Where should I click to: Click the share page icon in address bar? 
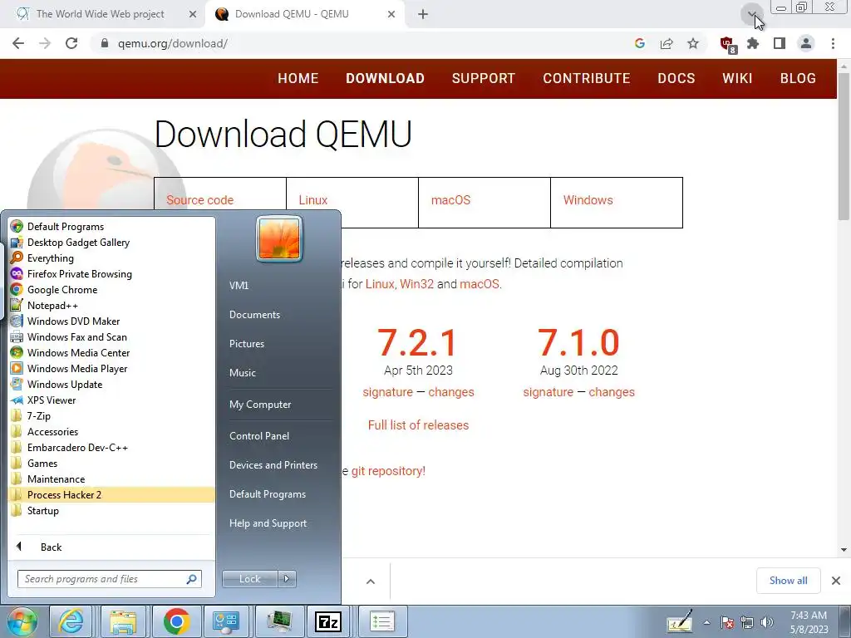[667, 43]
